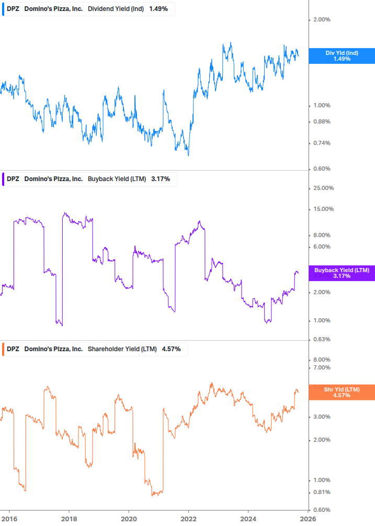Click the Shareholder Yield (LTM) legend label
Screen dimensions: 375x526
[122, 349]
